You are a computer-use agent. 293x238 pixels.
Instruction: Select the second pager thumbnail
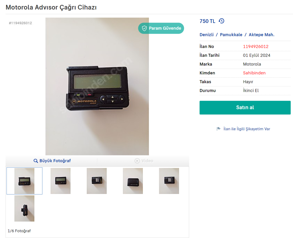tap(61, 181)
